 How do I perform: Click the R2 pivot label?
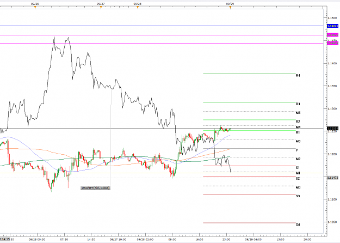click(x=298, y=121)
